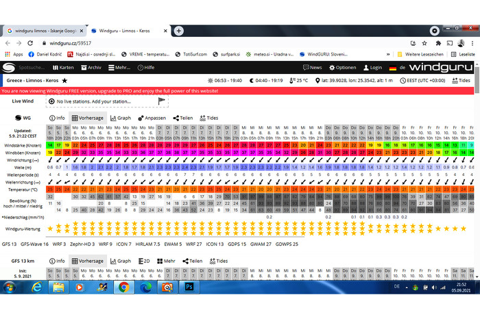Bookmark this page with star icon

[x=424, y=43]
